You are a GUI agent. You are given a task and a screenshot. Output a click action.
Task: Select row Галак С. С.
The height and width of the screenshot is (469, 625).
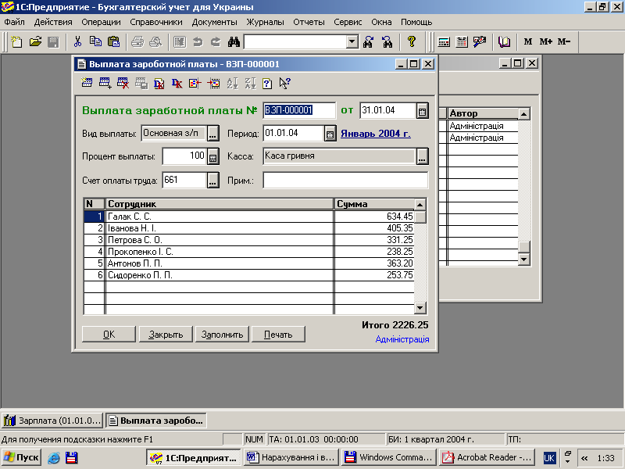248,217
